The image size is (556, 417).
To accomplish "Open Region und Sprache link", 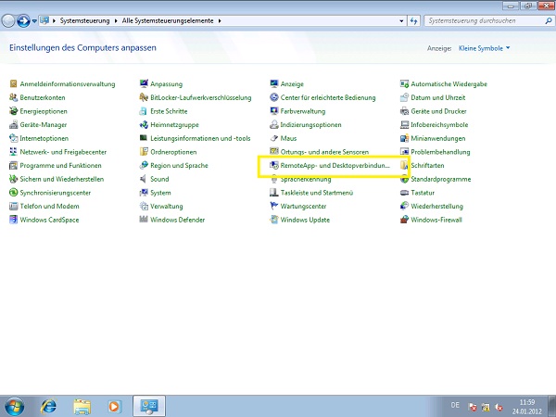I will click(179, 165).
